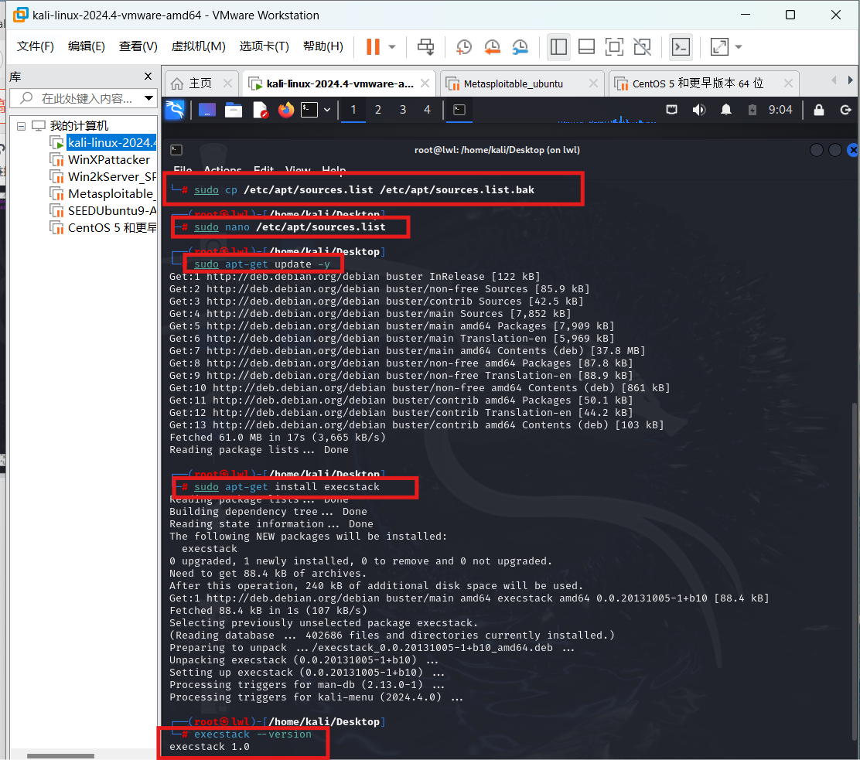
Task: Close the Metasploitable_ubuntu tab
Action: (x=593, y=83)
